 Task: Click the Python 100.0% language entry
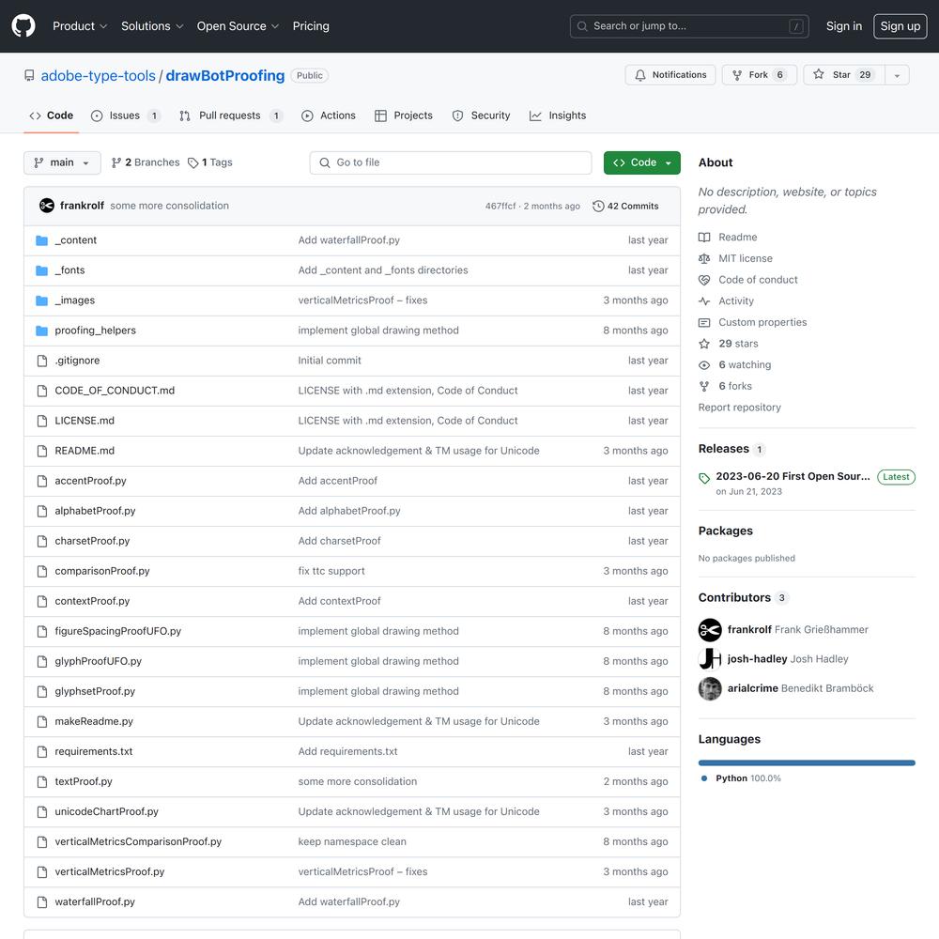point(742,778)
